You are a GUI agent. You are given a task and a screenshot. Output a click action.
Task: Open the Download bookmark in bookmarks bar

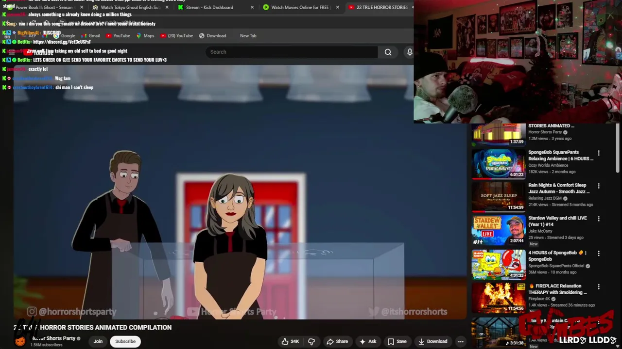[212, 35]
